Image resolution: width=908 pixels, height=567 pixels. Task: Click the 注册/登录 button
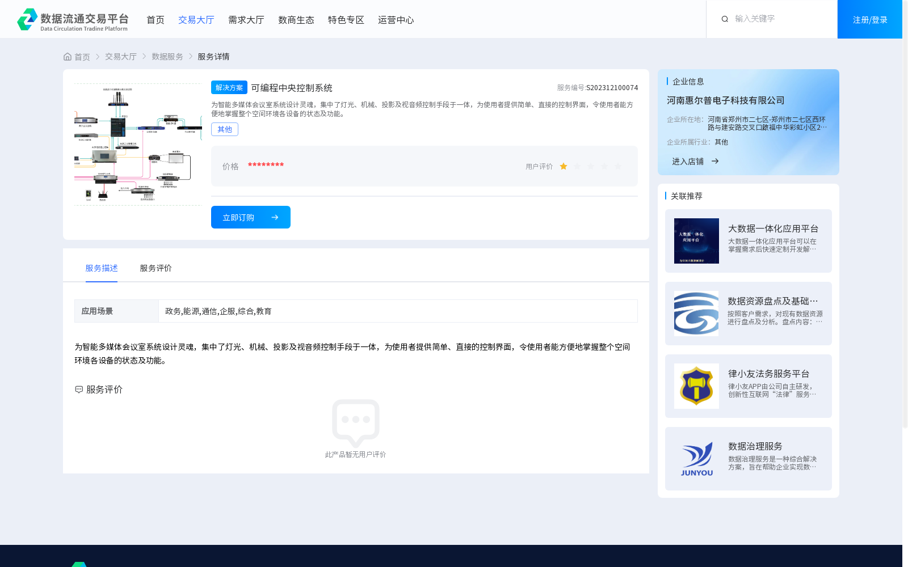[870, 19]
